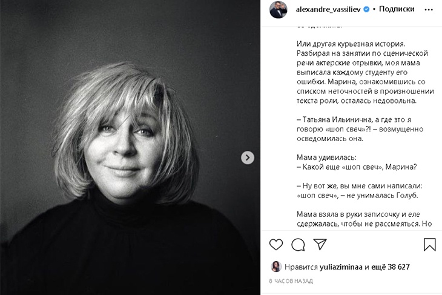Click yuliaziminaa's small avatar by the likes

[274, 266]
